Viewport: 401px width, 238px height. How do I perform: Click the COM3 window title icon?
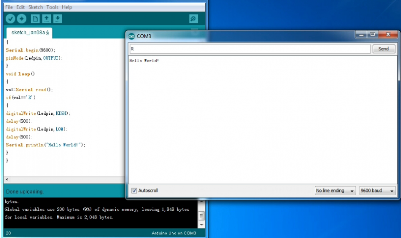[131, 36]
